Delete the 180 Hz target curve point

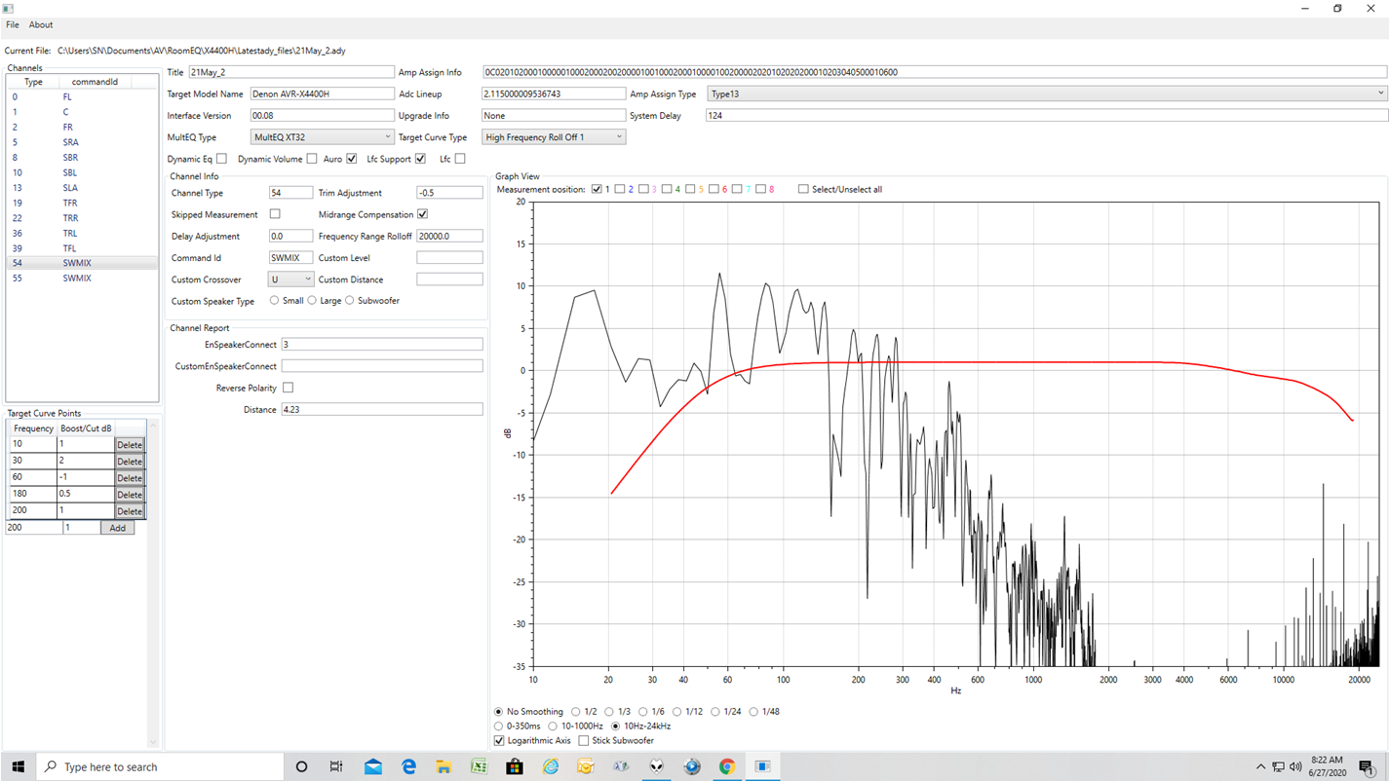click(x=130, y=495)
